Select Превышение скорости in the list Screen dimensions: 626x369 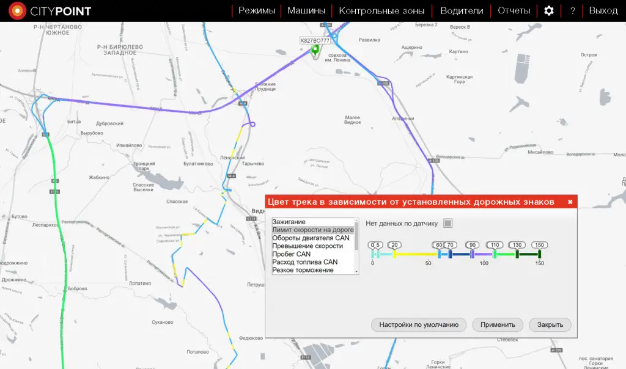[x=307, y=246]
